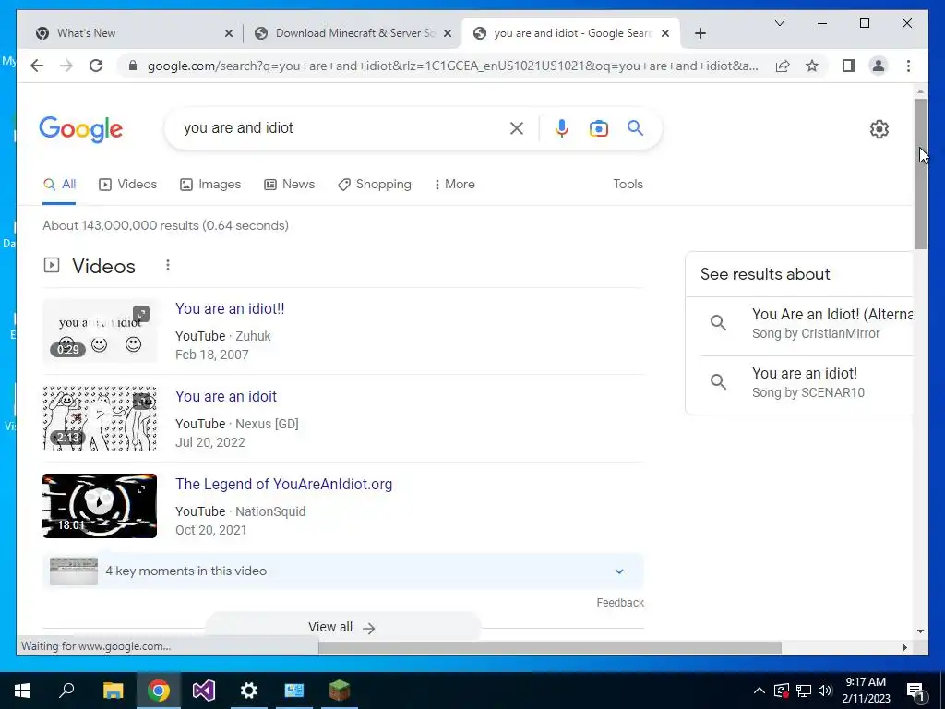
Task: Select the News results tab
Action: 289,184
